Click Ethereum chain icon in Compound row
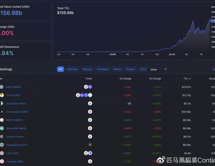Image resolution: width=215 pixels, height=166 pixels. click(90, 112)
